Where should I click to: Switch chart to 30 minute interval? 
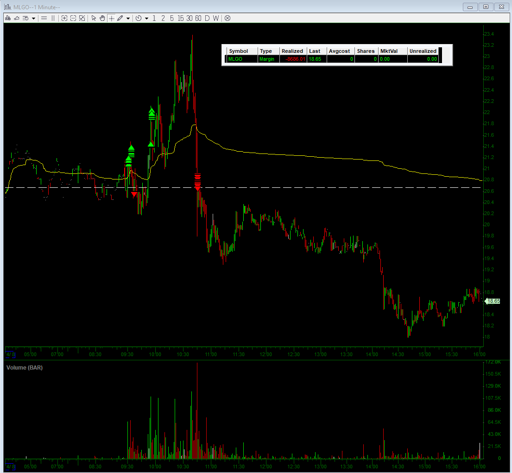[190, 18]
